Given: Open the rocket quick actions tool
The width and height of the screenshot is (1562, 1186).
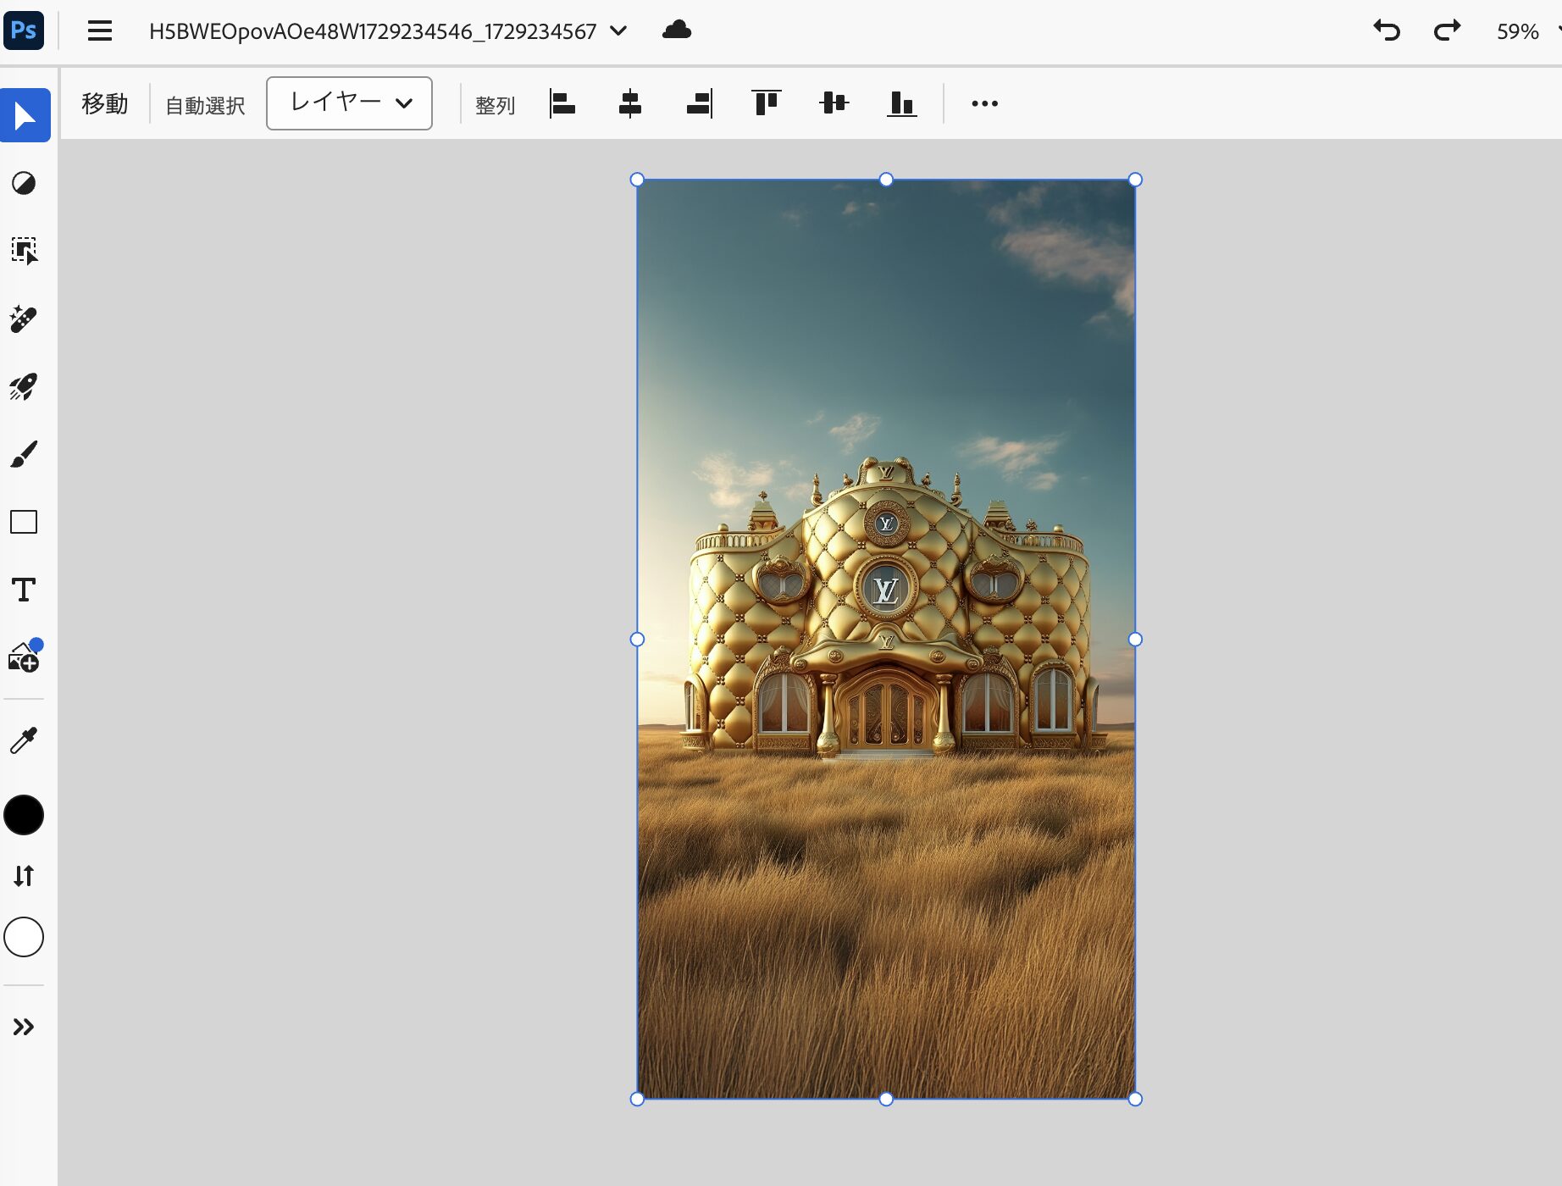Looking at the screenshot, I should (24, 386).
